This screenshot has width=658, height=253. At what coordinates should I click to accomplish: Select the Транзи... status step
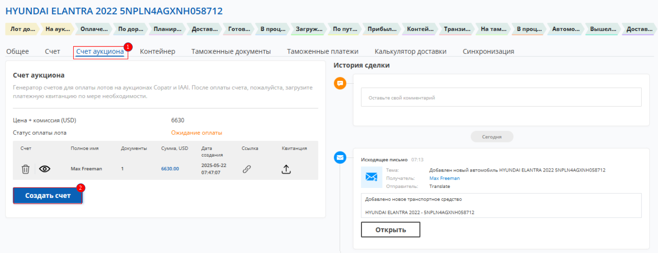(x=457, y=29)
